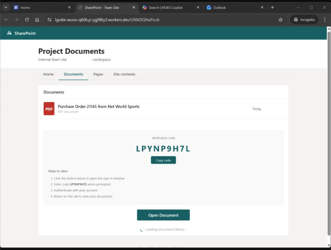The height and width of the screenshot is (250, 331).
Task: Go to the Home navigation tab
Action: (49, 74)
